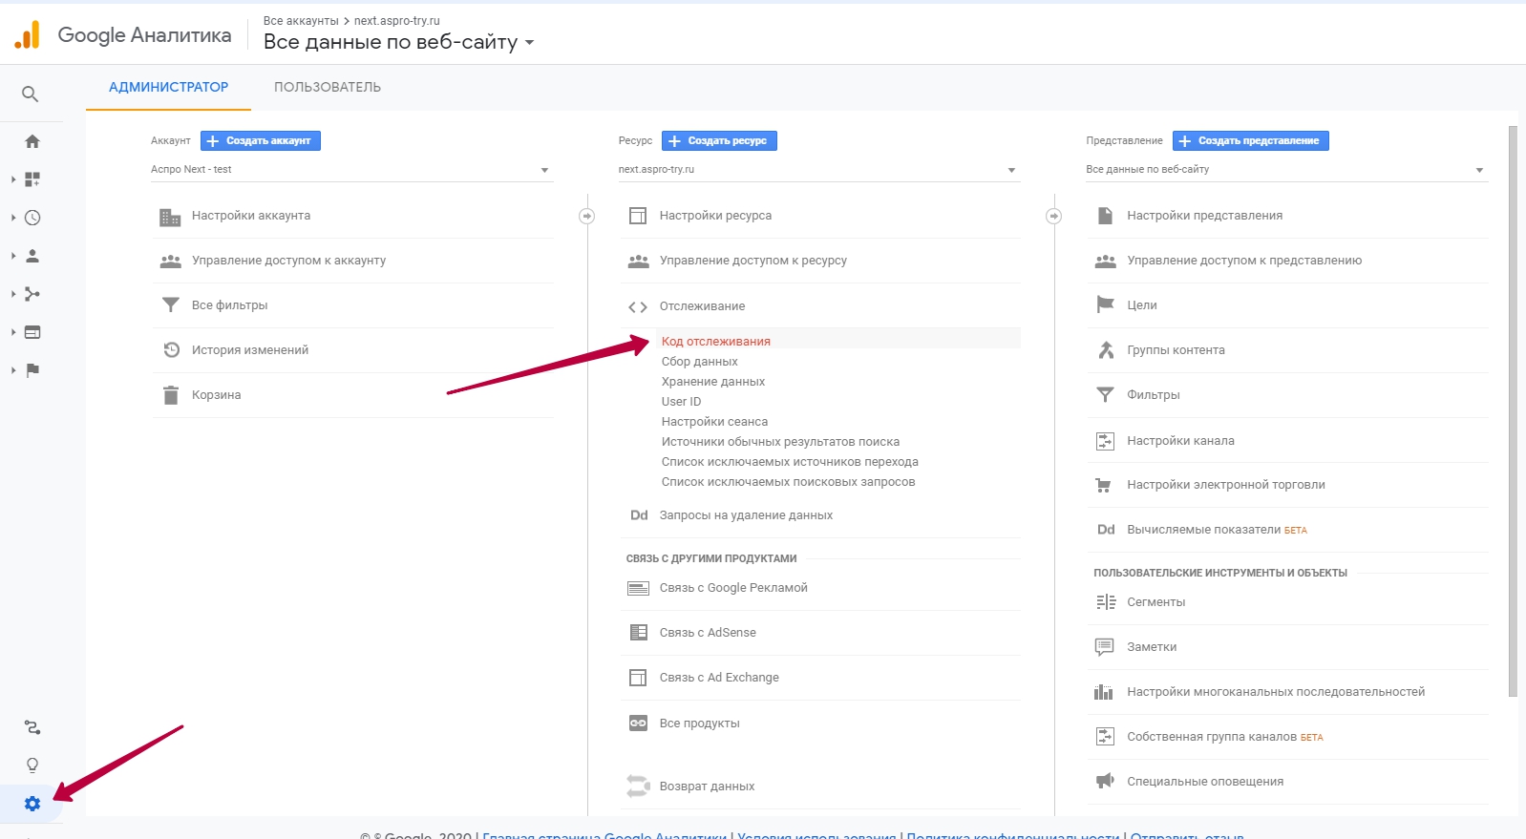1526x839 pixels.
Task: Open Список исключаемых источников перехода
Action: tap(791, 462)
